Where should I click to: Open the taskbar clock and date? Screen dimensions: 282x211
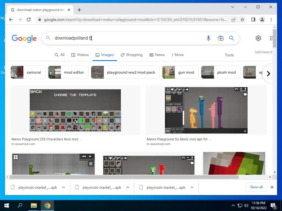coord(259,206)
